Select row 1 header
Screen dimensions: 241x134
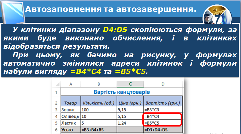pyautogui.click(x=57, y=92)
